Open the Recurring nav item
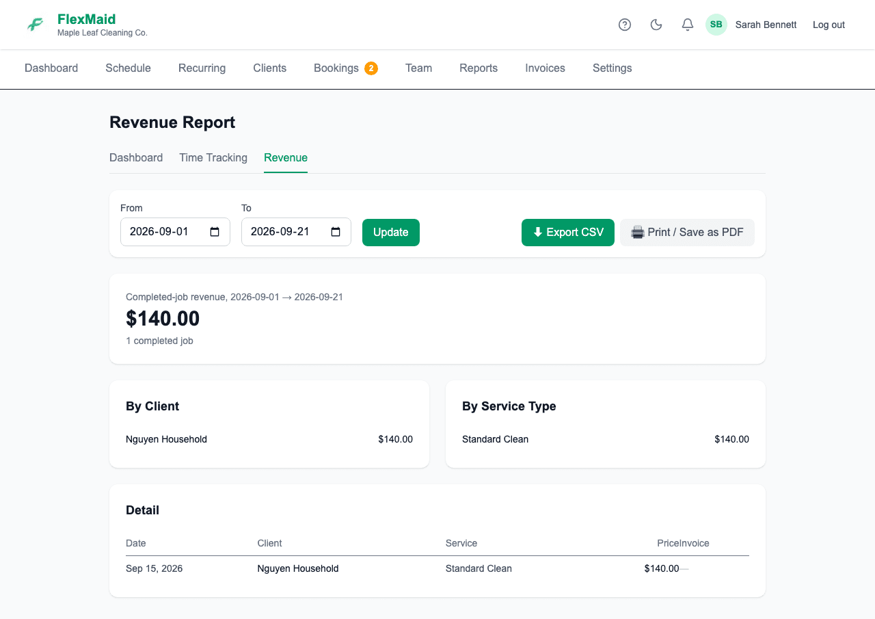 (202, 68)
